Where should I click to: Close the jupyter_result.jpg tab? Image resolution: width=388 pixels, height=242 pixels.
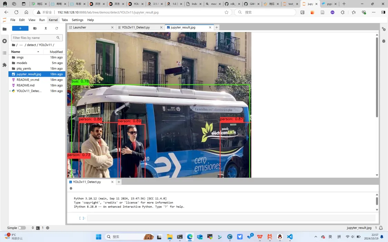(x=210, y=28)
